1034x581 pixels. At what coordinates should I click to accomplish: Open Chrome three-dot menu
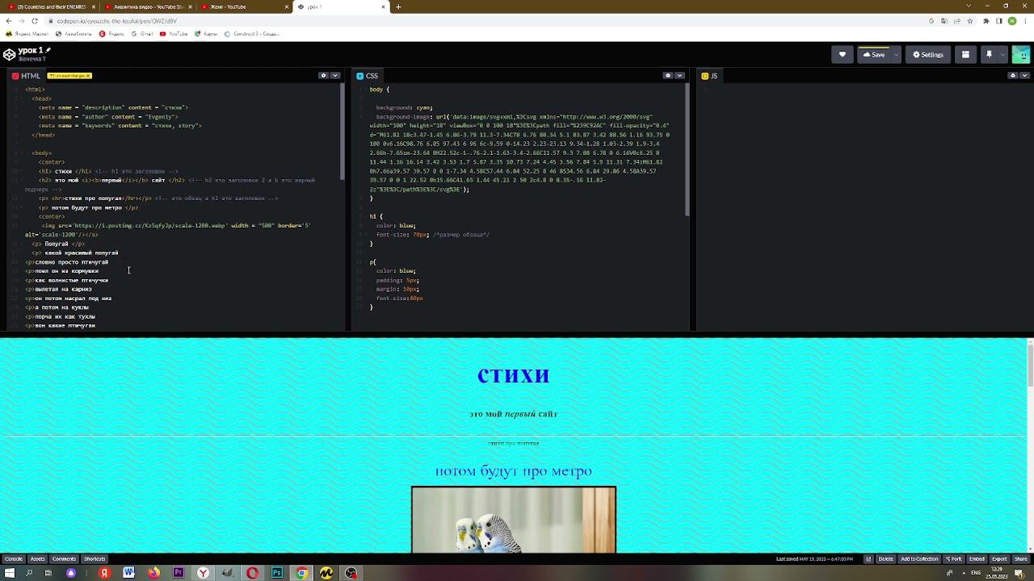pos(1026,21)
